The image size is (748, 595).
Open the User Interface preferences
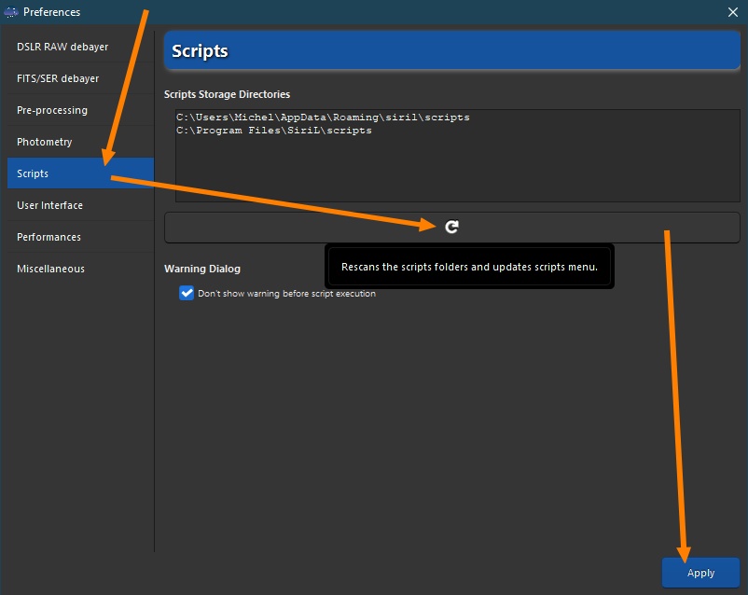tap(50, 205)
